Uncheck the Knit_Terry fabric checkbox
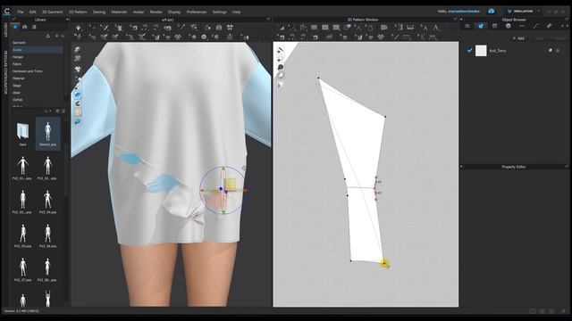Viewport: 572px width, 321px height. pos(469,51)
